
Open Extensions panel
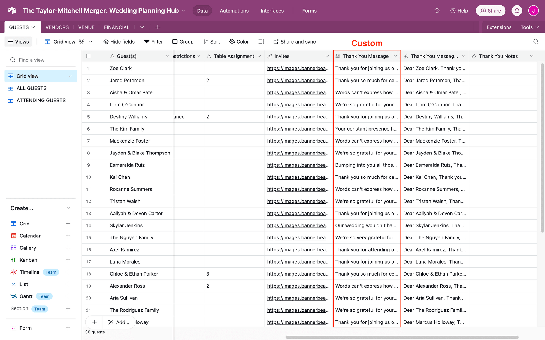(499, 27)
